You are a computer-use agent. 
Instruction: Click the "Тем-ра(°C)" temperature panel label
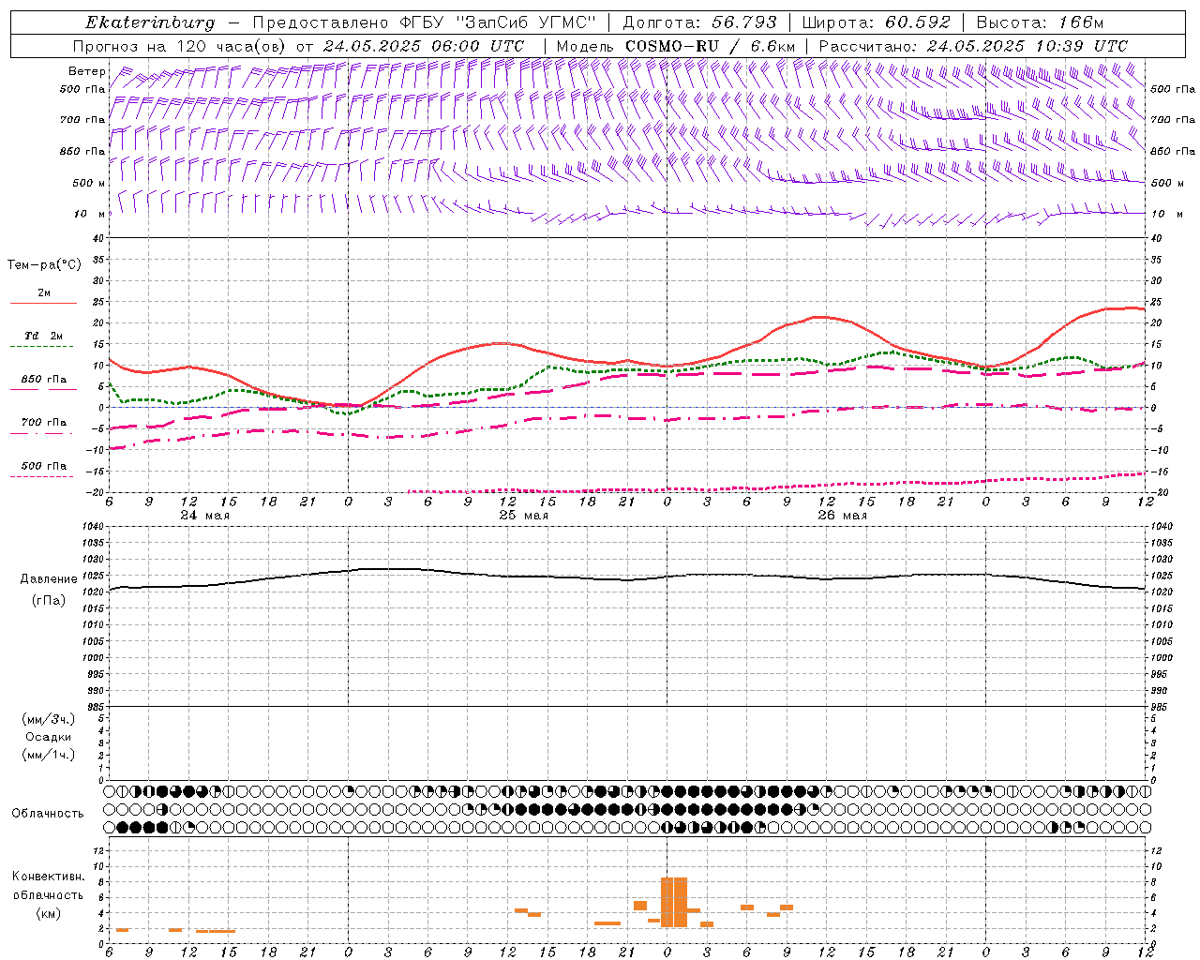(44, 265)
